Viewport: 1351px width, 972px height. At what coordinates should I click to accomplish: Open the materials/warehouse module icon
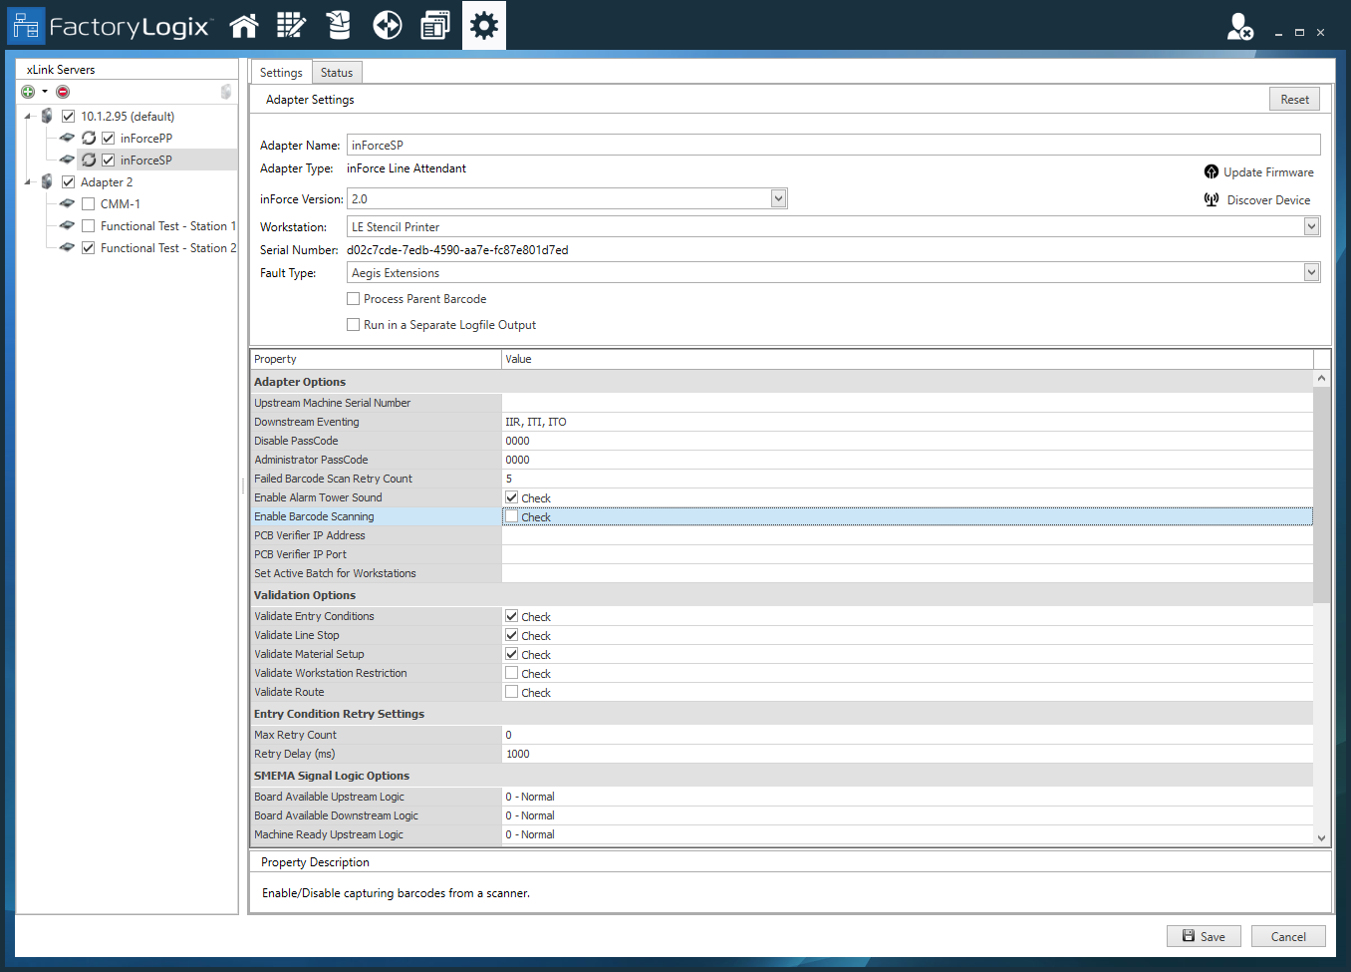338,25
